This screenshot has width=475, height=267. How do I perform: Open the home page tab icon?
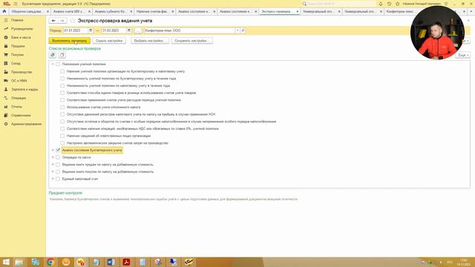point(4,11)
